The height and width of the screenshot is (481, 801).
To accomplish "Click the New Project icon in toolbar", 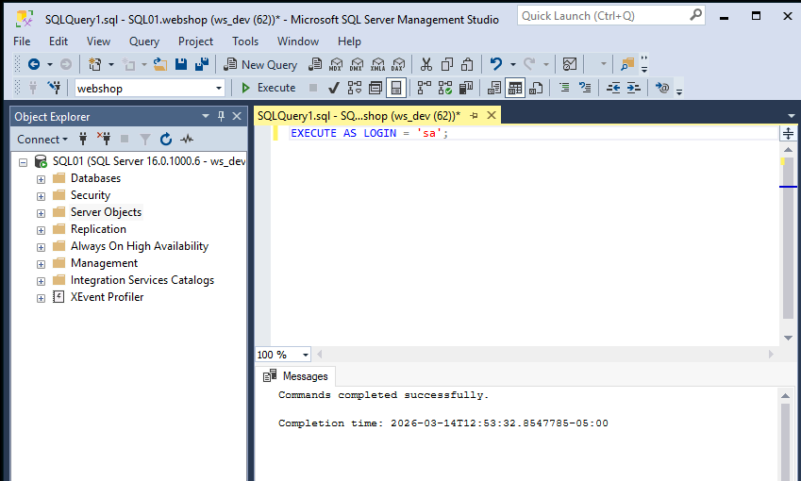I will pos(95,64).
